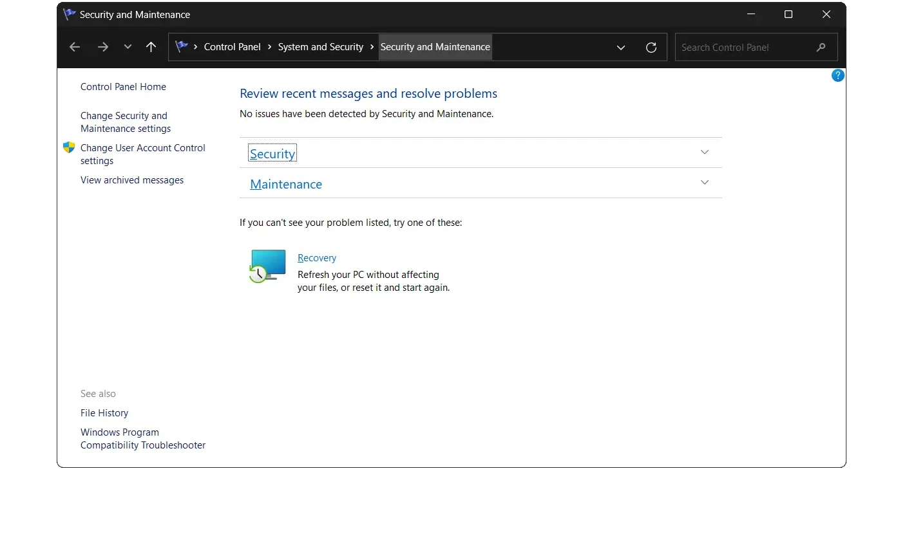
Task: Maximize the Security and Maintenance window
Action: pos(788,14)
